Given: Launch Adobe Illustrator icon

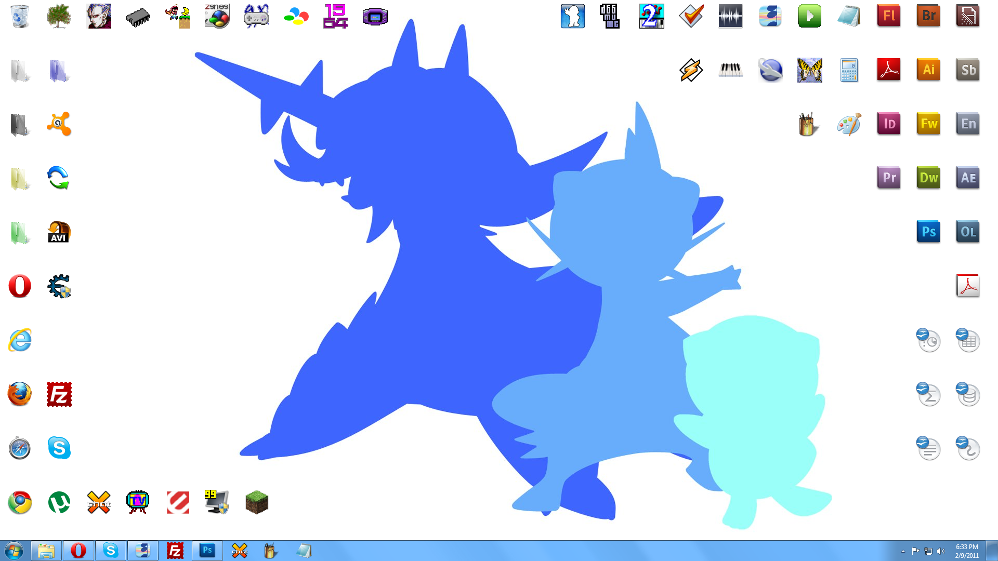Looking at the screenshot, I should point(928,70).
